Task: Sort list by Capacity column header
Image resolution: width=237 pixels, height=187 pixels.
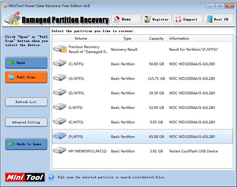Action: click(x=156, y=39)
